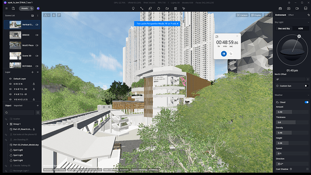
Task: Toggle lock on GREEN layer
Action: point(34,84)
